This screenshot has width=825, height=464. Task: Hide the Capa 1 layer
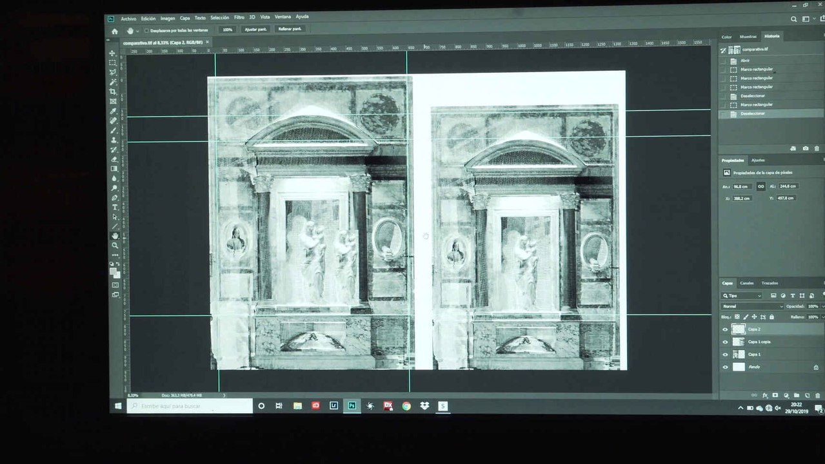point(725,354)
